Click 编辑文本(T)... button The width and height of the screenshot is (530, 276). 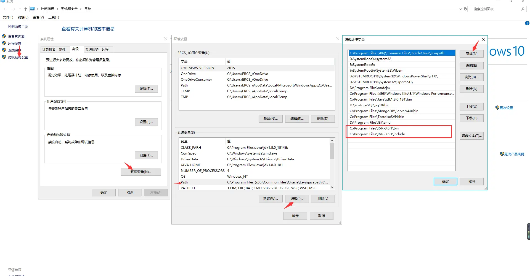click(472, 136)
